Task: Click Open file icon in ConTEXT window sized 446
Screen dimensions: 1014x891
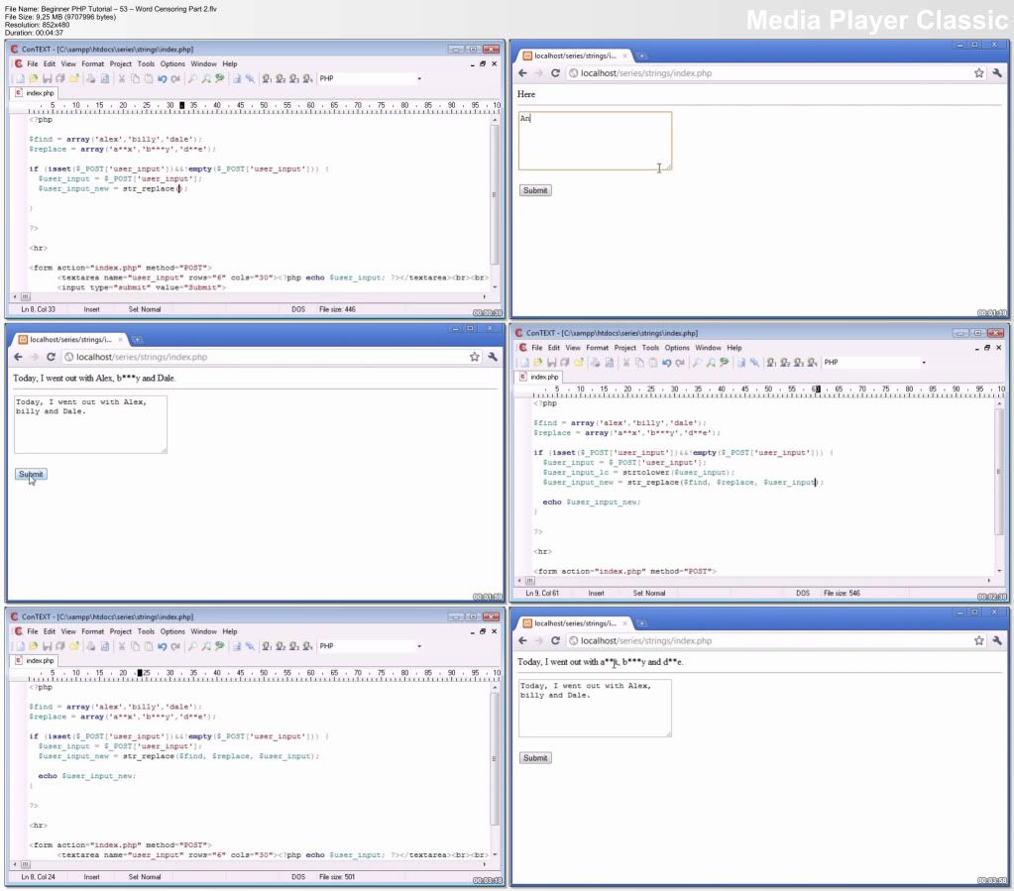Action: 33,79
